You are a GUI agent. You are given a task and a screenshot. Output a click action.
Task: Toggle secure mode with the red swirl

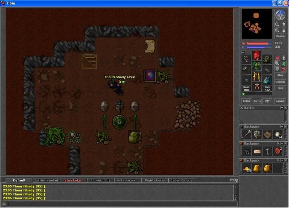(284, 69)
